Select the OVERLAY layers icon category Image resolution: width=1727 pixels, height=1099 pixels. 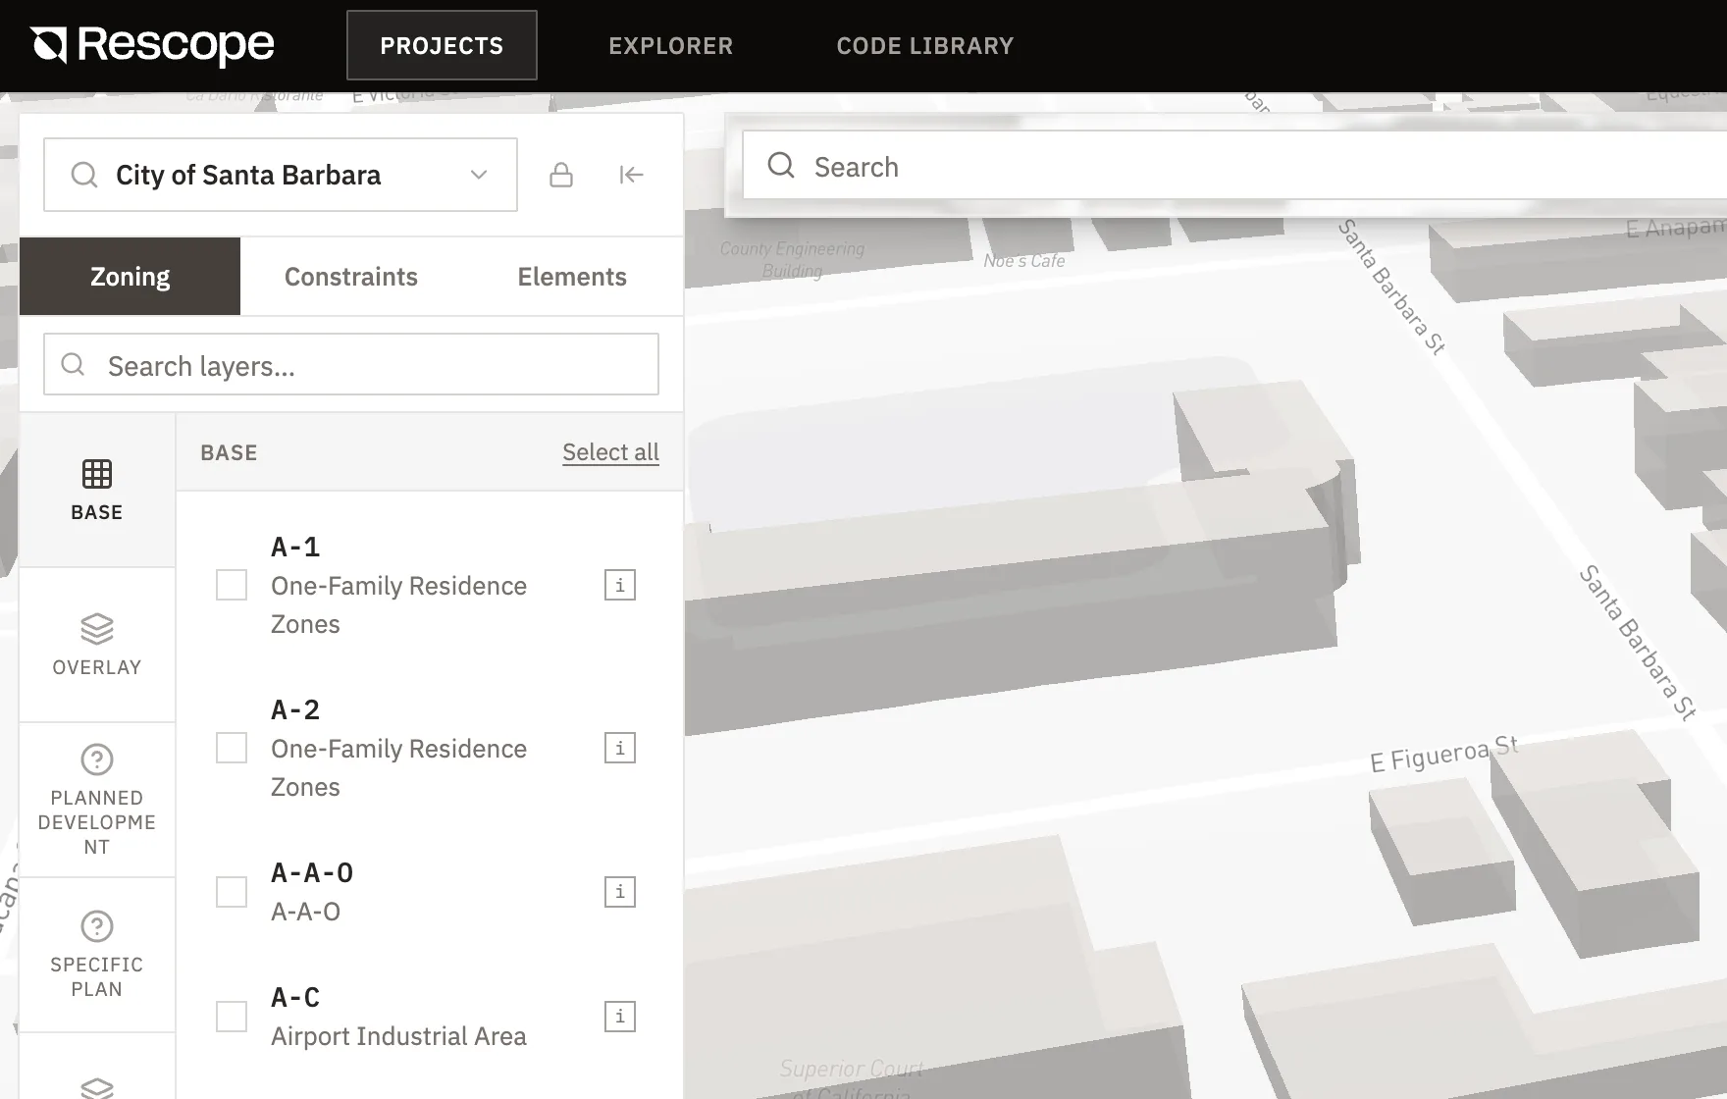pyautogui.click(x=97, y=645)
